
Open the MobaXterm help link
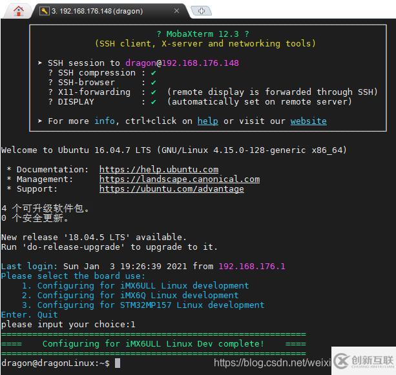(x=207, y=121)
